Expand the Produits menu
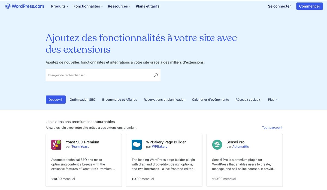Viewport: 327px width, 190px height. tap(60, 6)
